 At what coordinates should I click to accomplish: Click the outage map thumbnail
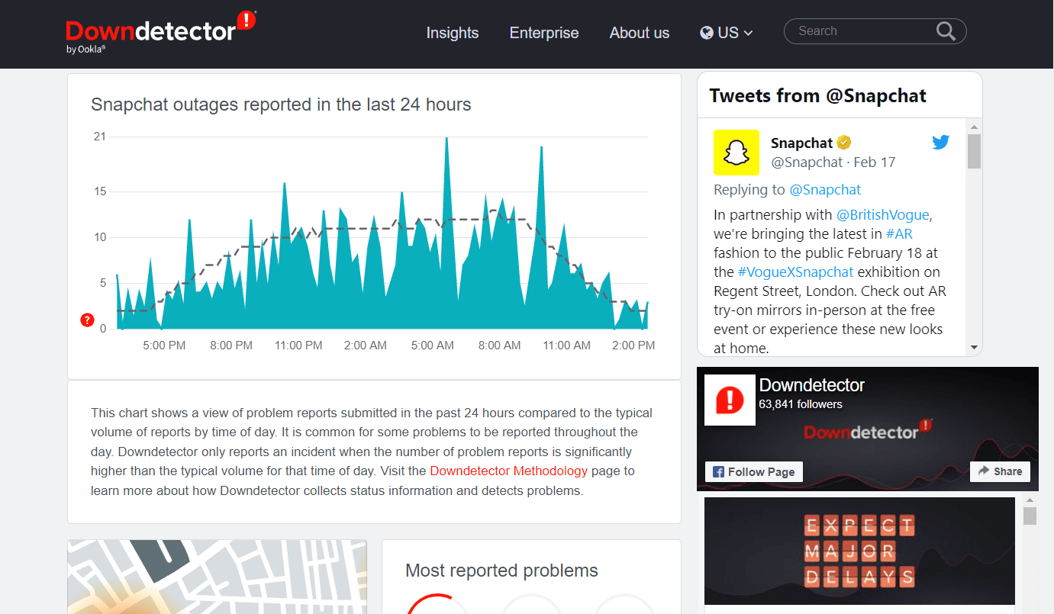[x=217, y=577]
